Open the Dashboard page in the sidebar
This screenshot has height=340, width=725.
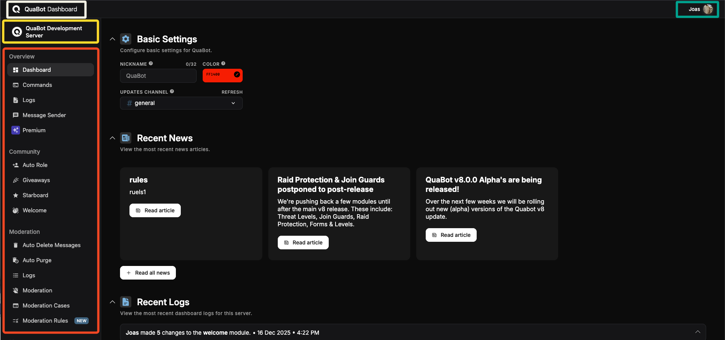(51, 70)
